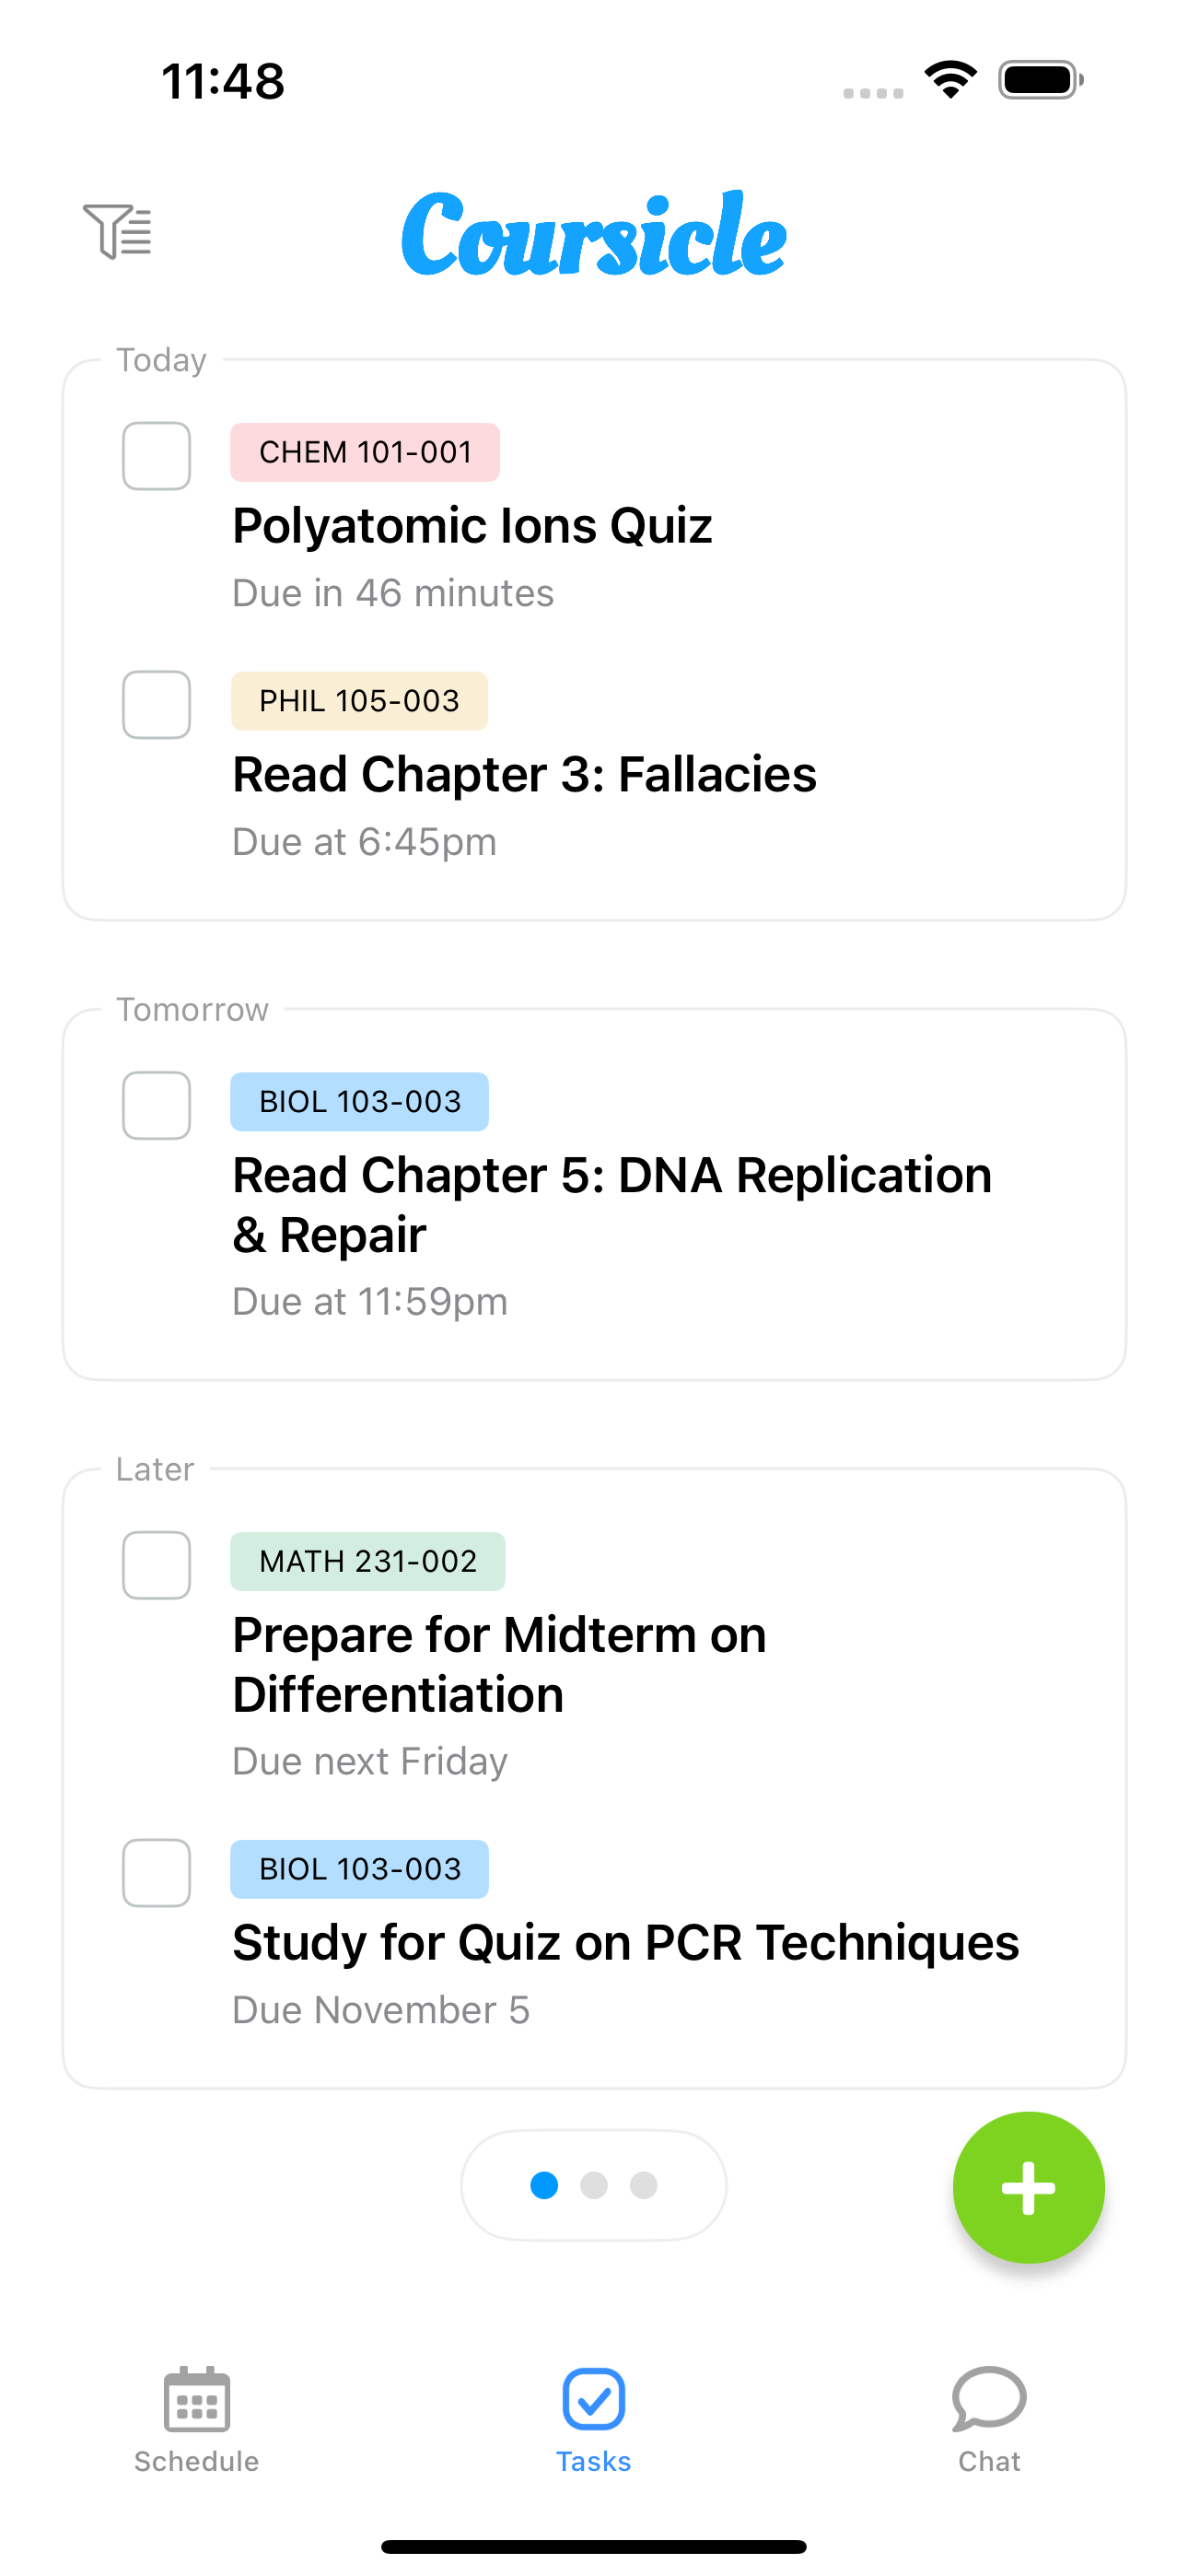Open the Polyatomic Ions Quiz title

coord(472,526)
